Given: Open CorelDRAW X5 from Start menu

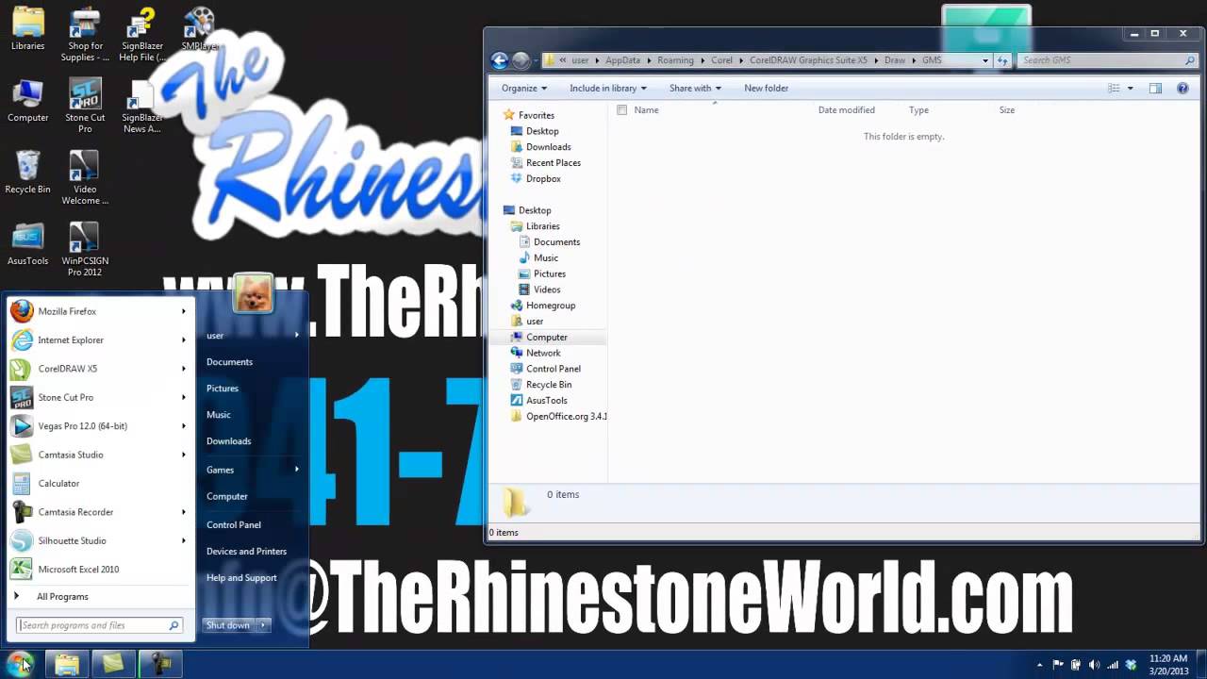Looking at the screenshot, I should pos(99,369).
